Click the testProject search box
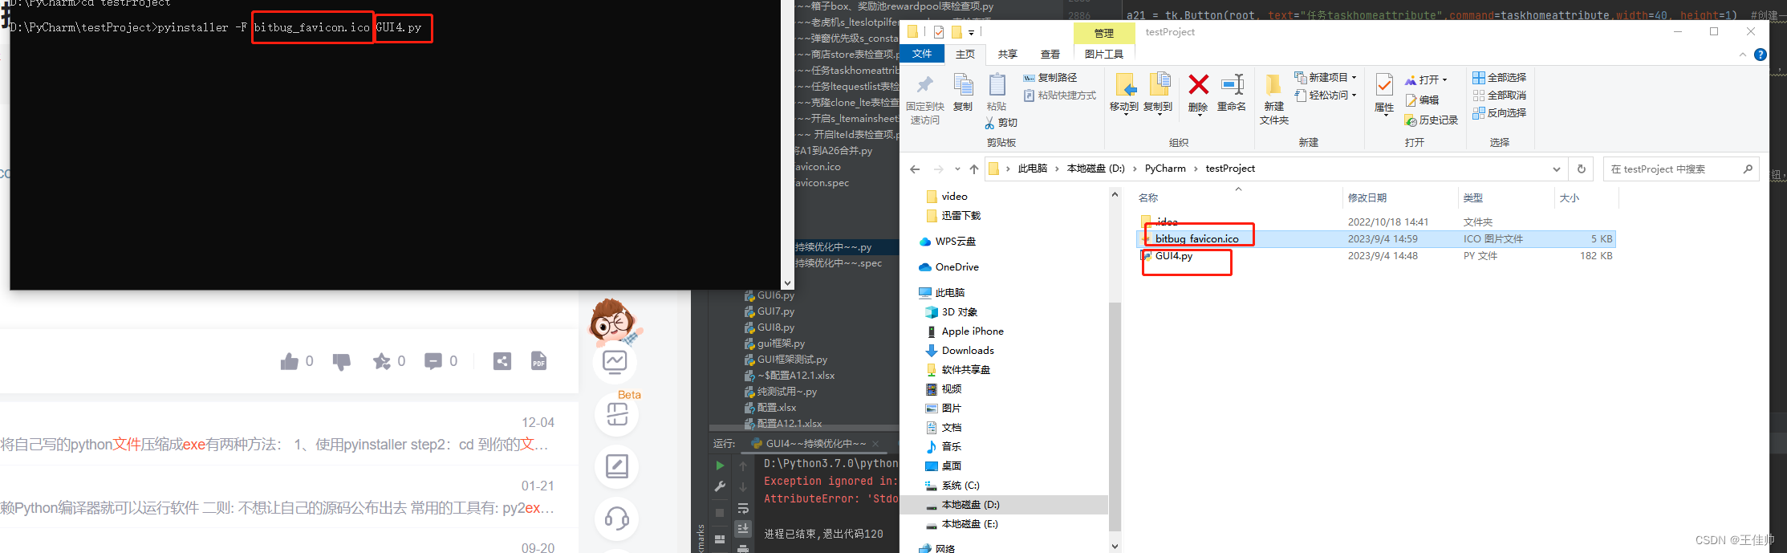The height and width of the screenshot is (553, 1787). tap(1681, 169)
